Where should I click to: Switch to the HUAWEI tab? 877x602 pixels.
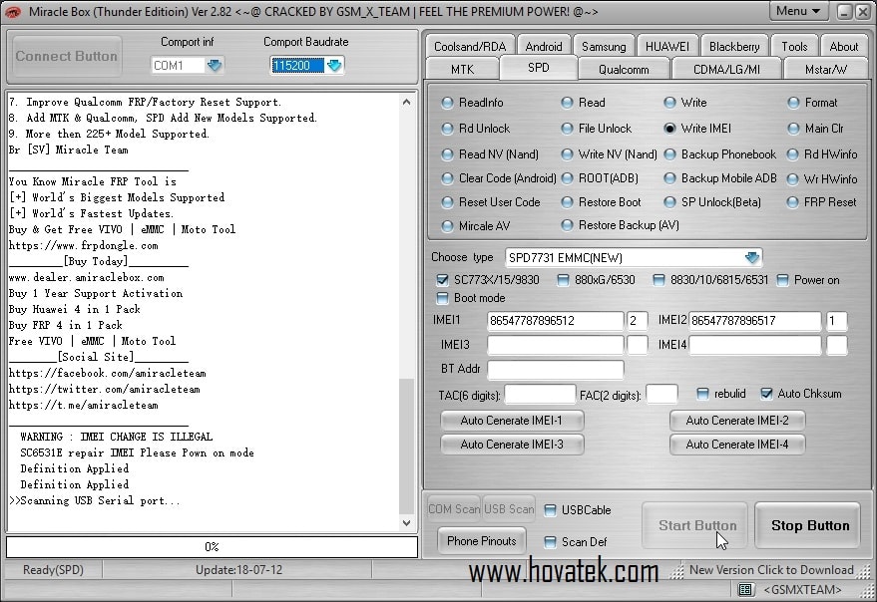tap(666, 47)
